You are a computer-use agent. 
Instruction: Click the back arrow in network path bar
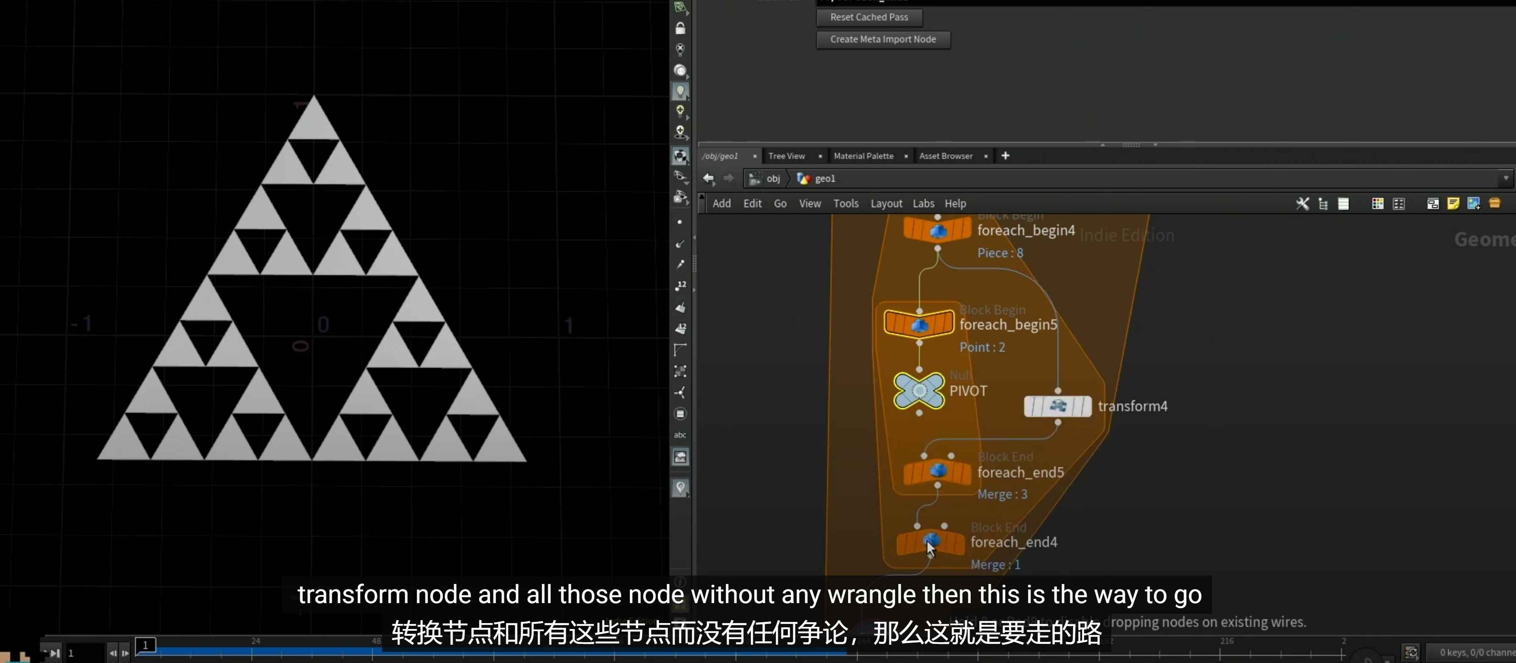(x=709, y=178)
